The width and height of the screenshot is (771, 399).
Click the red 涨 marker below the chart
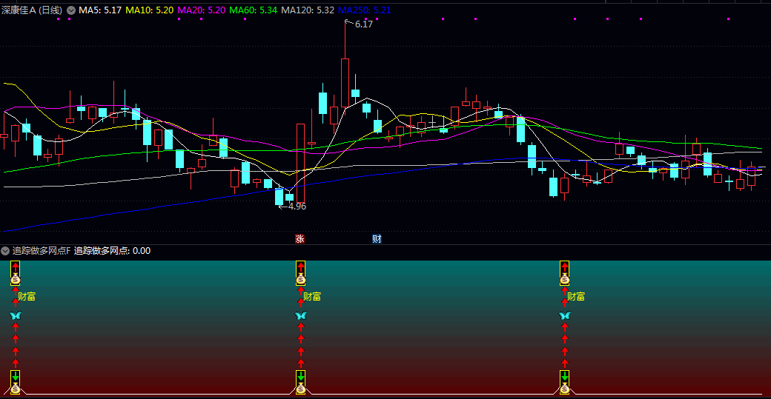pyautogui.click(x=300, y=238)
